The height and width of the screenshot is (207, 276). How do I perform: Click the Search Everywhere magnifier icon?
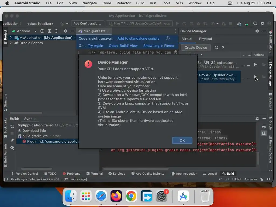(255, 24)
